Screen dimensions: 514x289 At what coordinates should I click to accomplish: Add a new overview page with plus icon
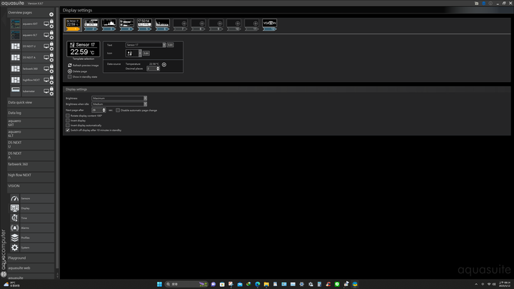coord(51,14)
